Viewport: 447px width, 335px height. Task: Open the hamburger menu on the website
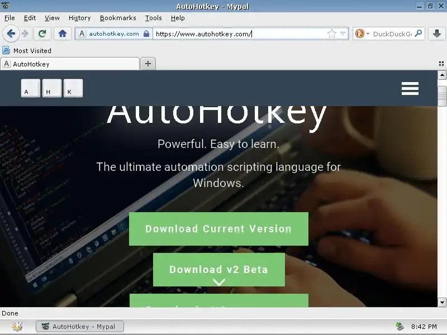click(x=410, y=88)
